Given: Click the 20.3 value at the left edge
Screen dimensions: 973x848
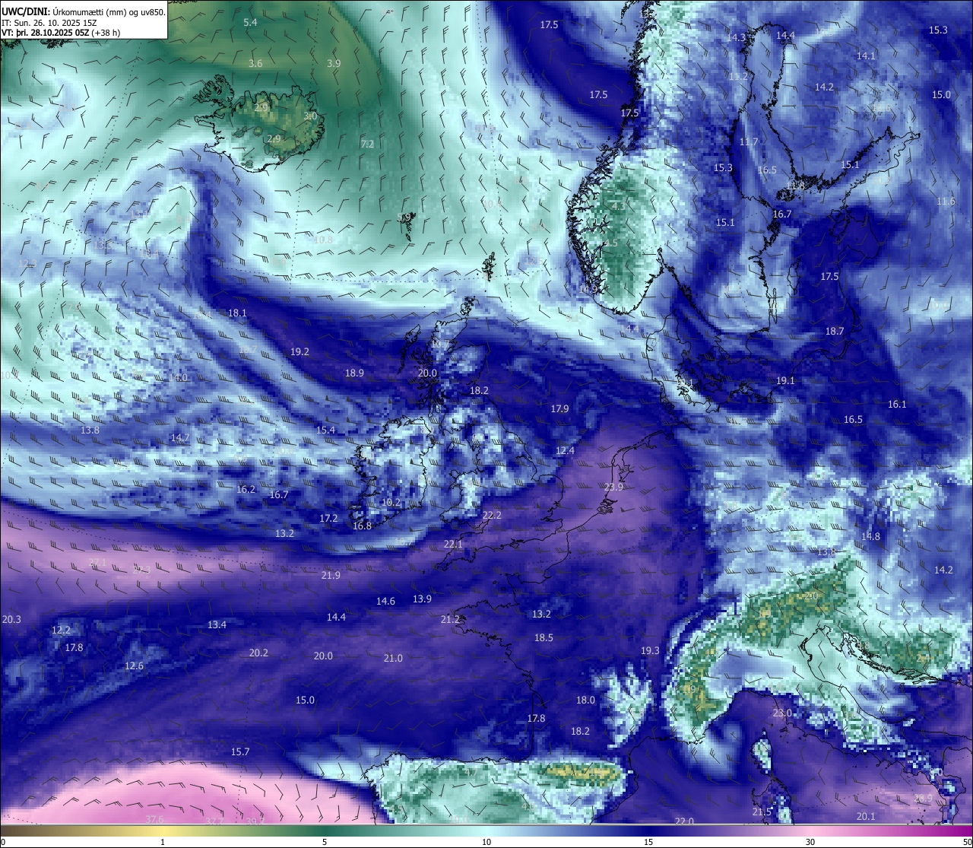Looking at the screenshot, I should click(11, 620).
